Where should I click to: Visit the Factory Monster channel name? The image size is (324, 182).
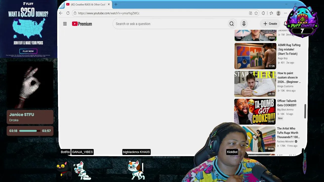pos(285,142)
